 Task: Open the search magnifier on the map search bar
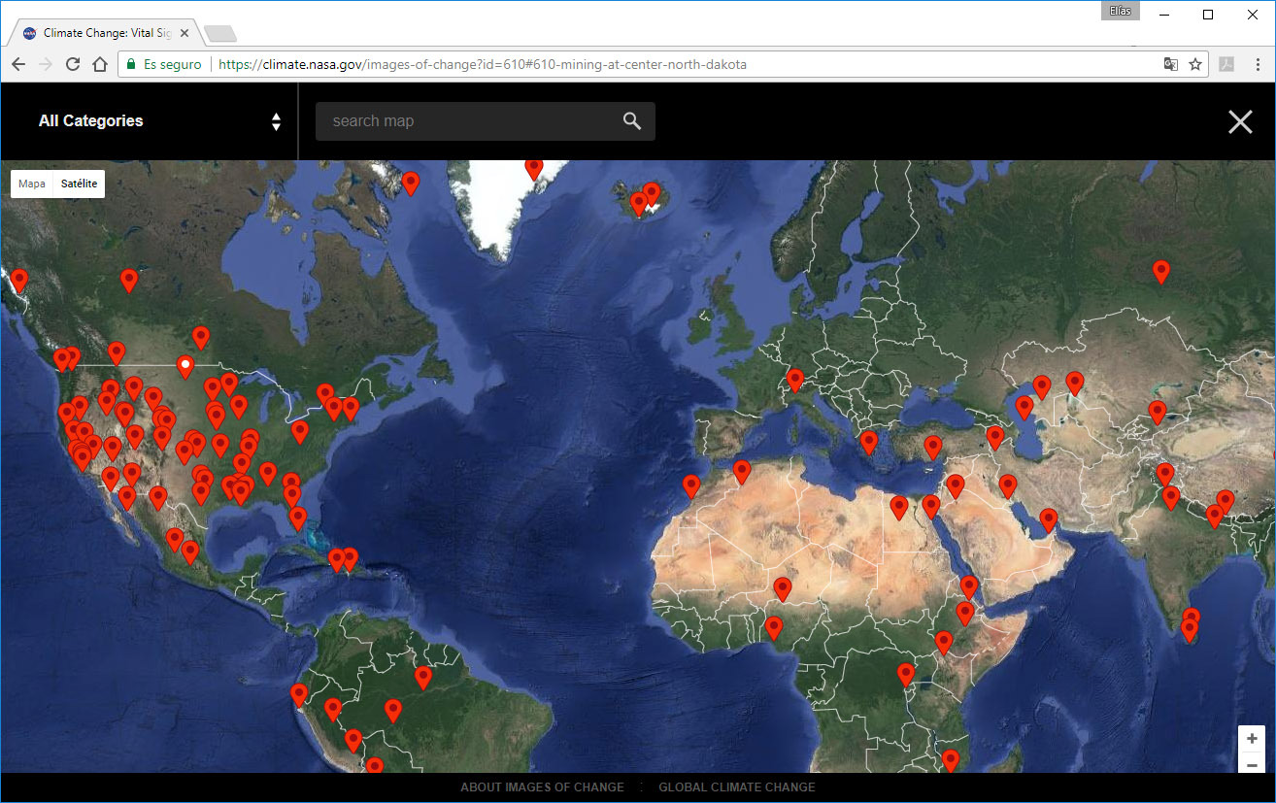pyautogui.click(x=632, y=120)
